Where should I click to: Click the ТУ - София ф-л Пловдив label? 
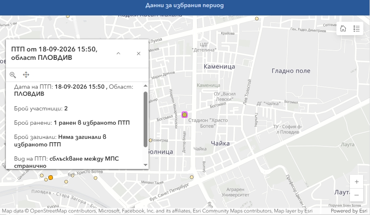point(288,130)
